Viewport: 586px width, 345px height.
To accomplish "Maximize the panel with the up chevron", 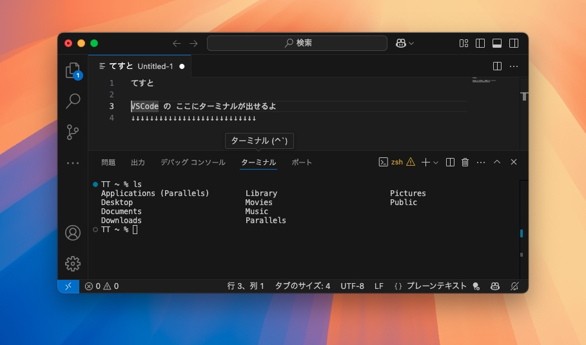I will point(497,162).
